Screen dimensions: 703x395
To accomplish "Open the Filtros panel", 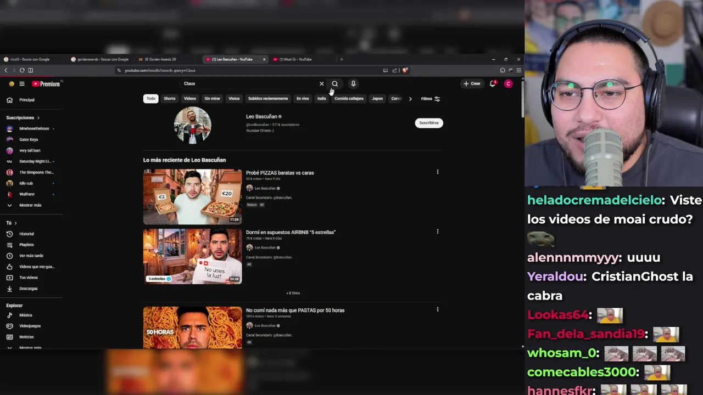I will point(431,99).
